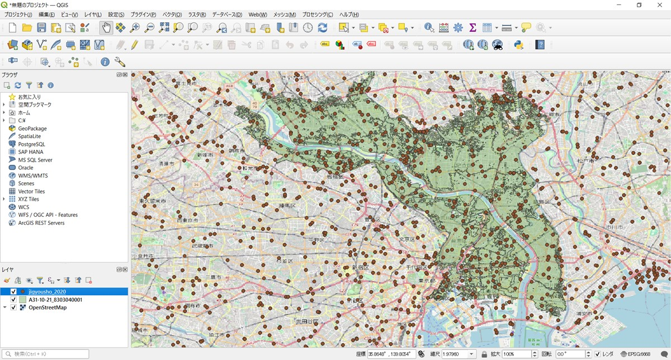Image resolution: width=671 pixels, height=360 pixels.
Task: Open the measure tool dropdown arrow
Action: click(516, 27)
